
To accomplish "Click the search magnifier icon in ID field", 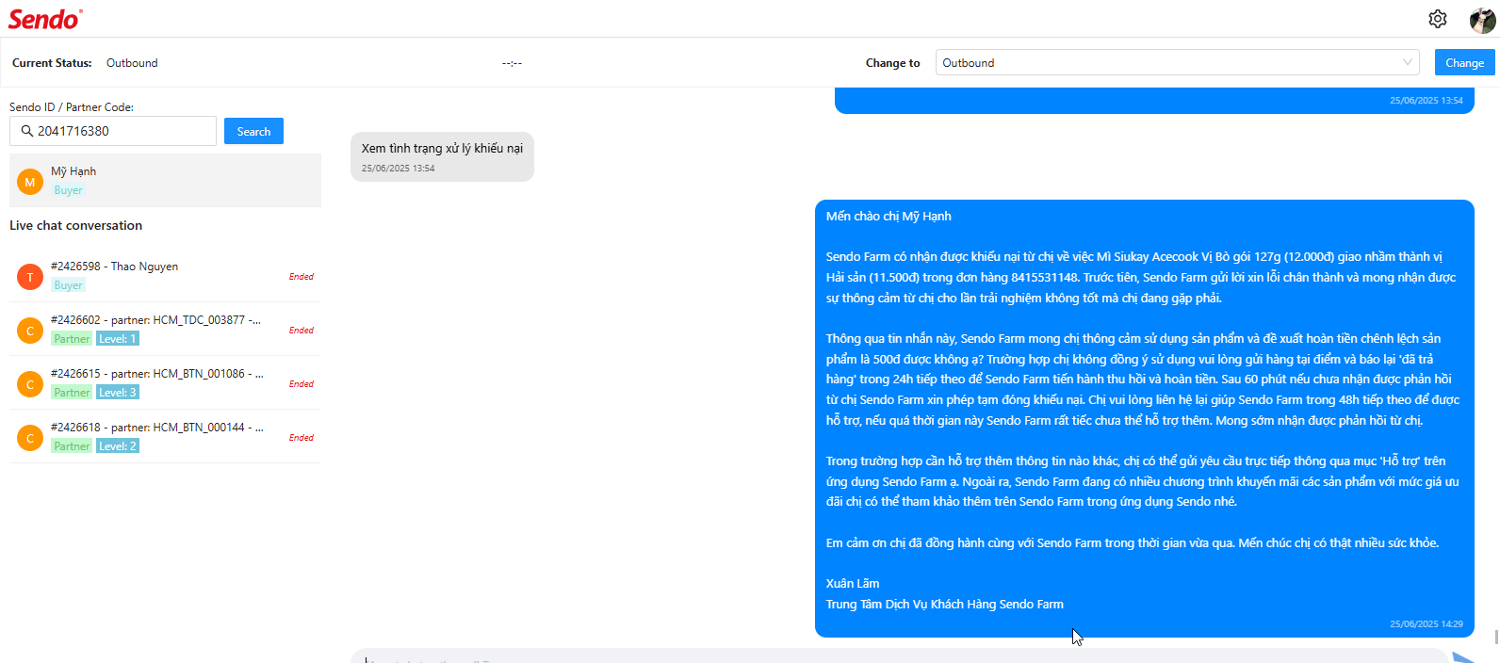I will (x=26, y=131).
